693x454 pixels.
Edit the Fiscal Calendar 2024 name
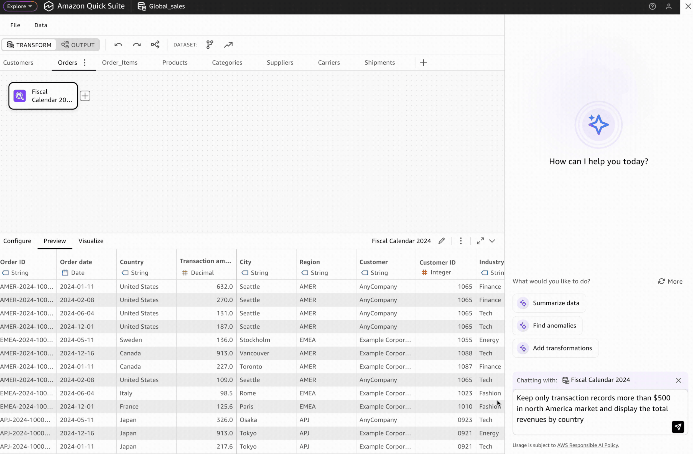point(441,241)
